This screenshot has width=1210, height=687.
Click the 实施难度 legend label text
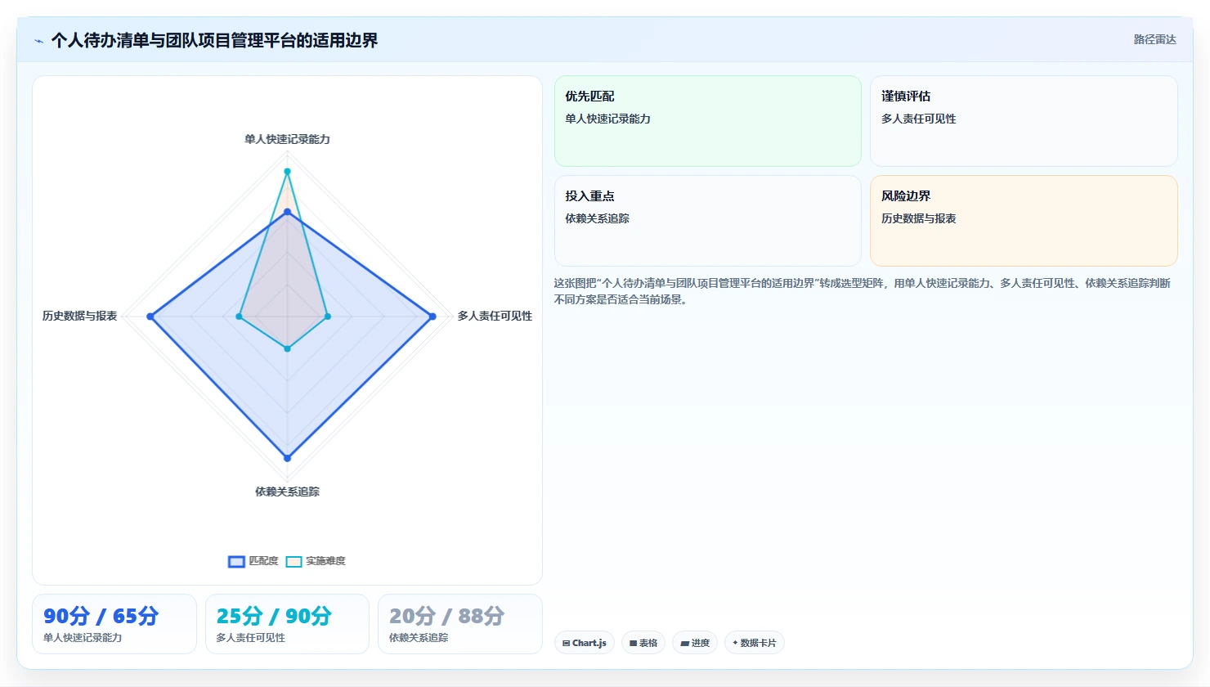click(325, 561)
